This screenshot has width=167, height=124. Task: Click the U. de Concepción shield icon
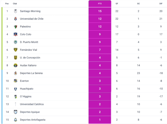click(x=16, y=58)
